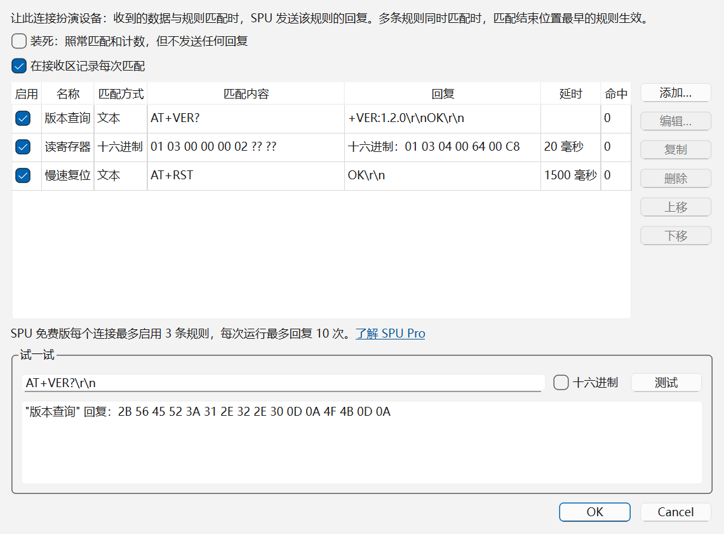Click the 十六进制：01 03 04 00 64 00 C8 reply cell
Image resolution: width=724 pixels, height=534 pixels.
click(443, 147)
